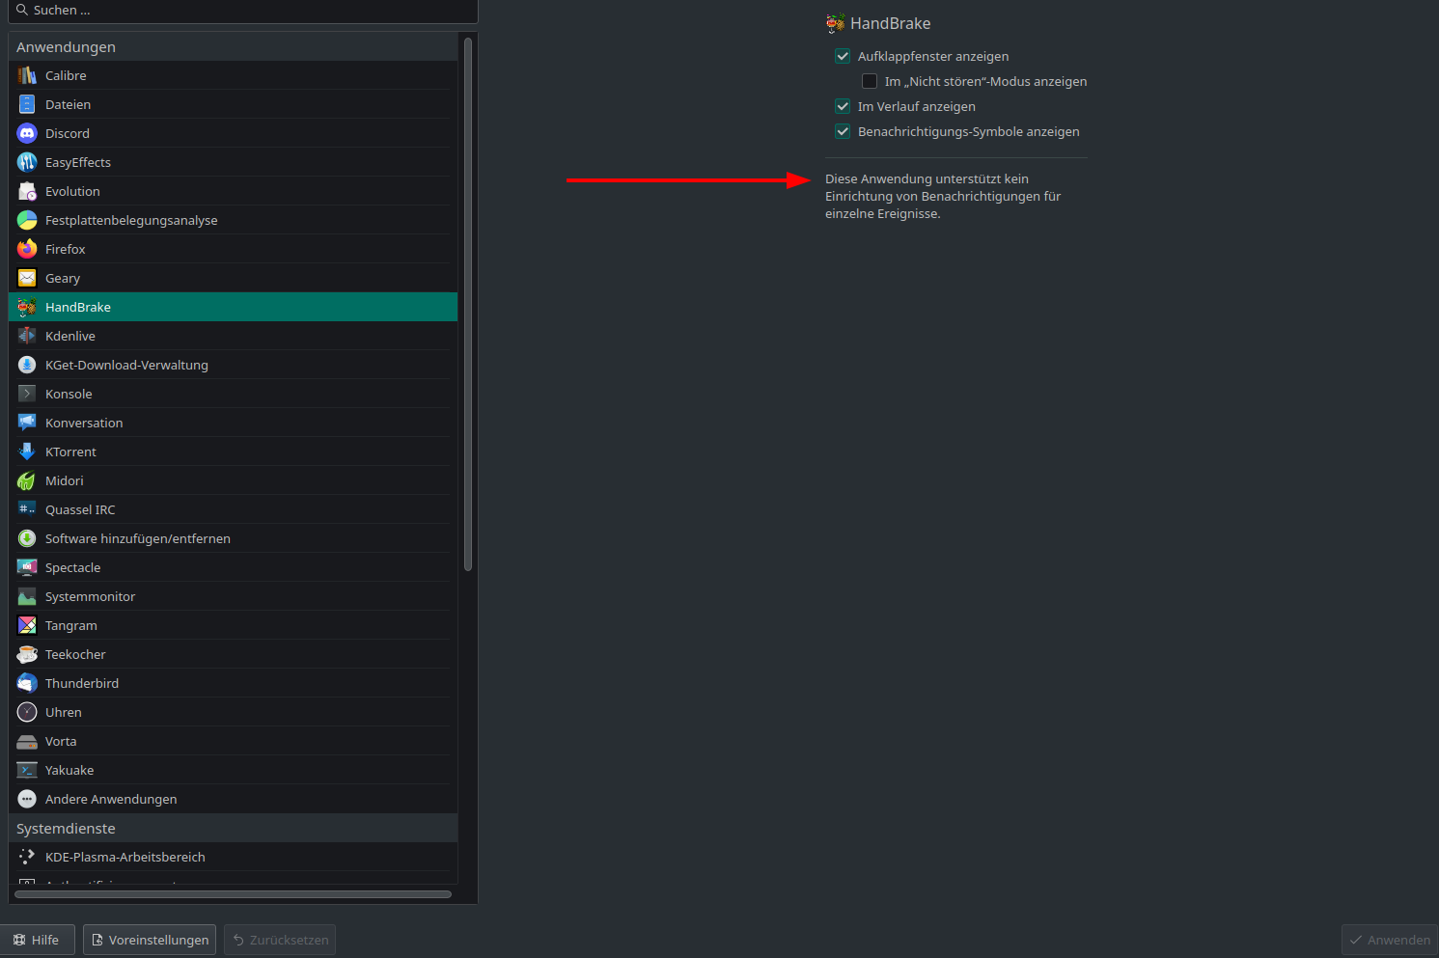Click the Quassel IRC icon
The width and height of the screenshot is (1439, 958).
tap(27, 509)
